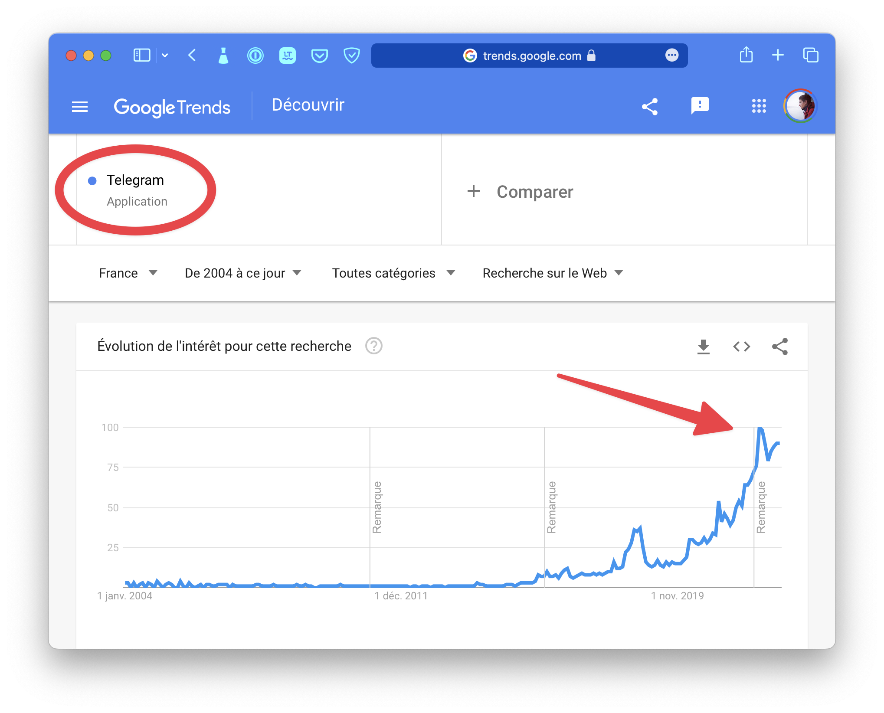This screenshot has height=713, width=884.
Task: Open the Google apps grid
Action: coord(759,106)
